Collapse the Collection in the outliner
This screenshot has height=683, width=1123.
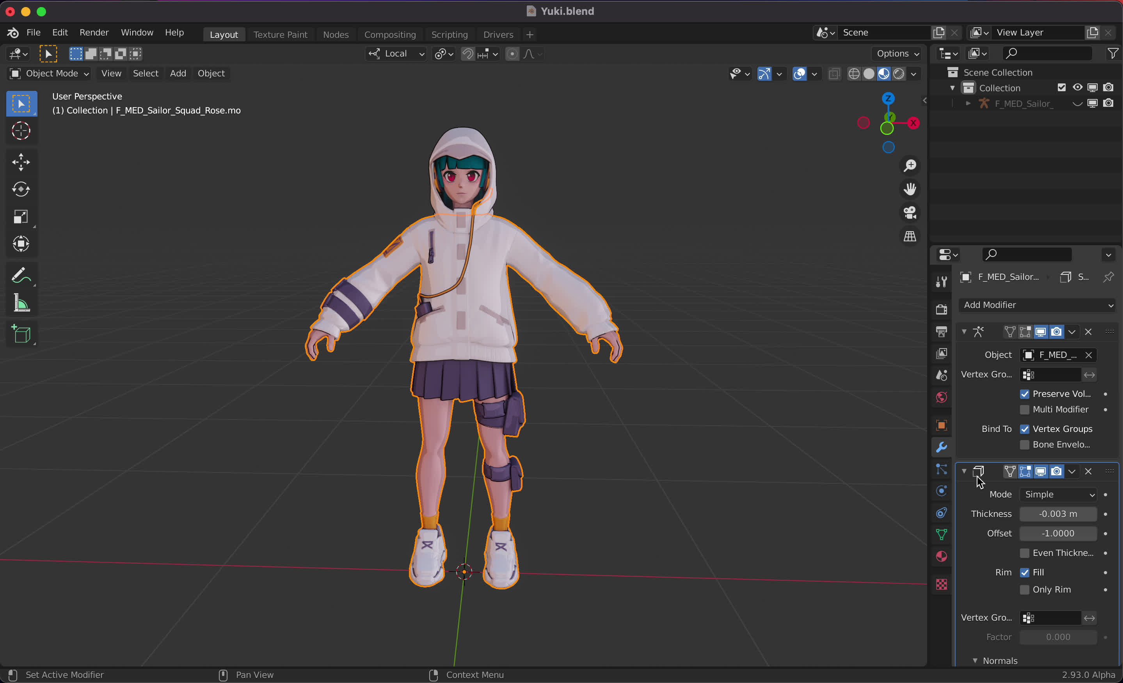coord(952,88)
